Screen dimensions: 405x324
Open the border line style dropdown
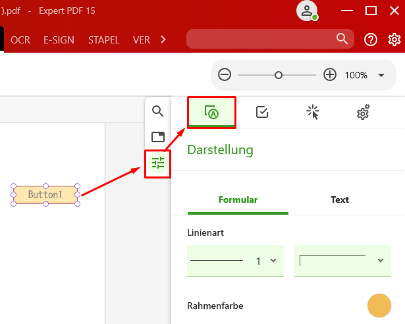coord(342,260)
